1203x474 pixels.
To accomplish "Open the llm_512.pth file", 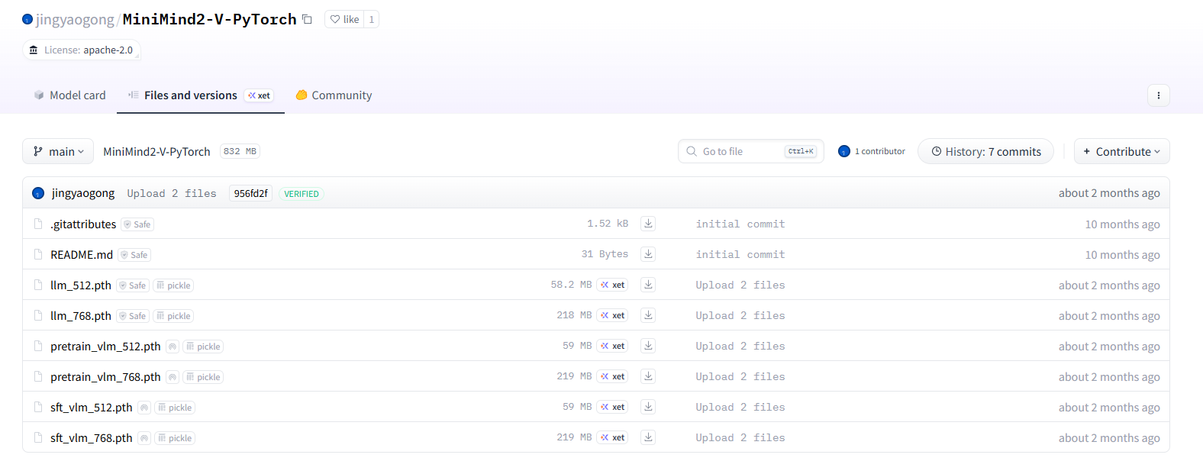I will [x=81, y=285].
